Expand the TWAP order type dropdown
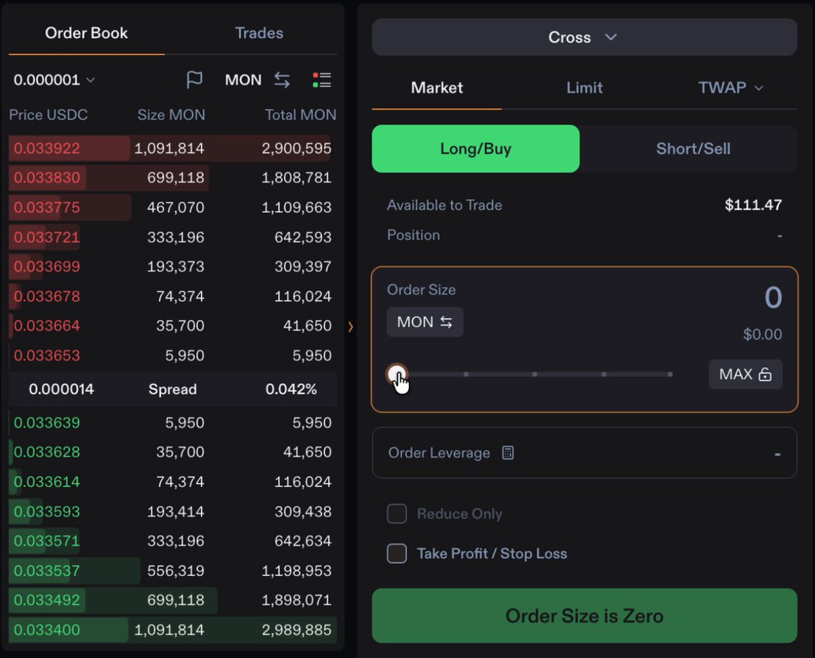This screenshot has height=658, width=815. click(731, 88)
